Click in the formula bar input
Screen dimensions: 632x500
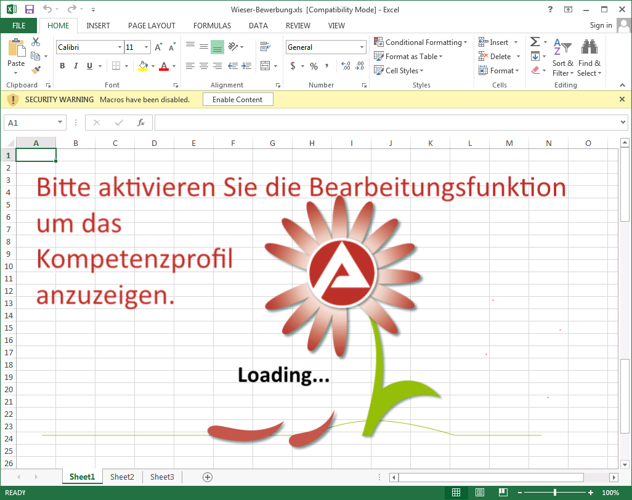(387, 123)
